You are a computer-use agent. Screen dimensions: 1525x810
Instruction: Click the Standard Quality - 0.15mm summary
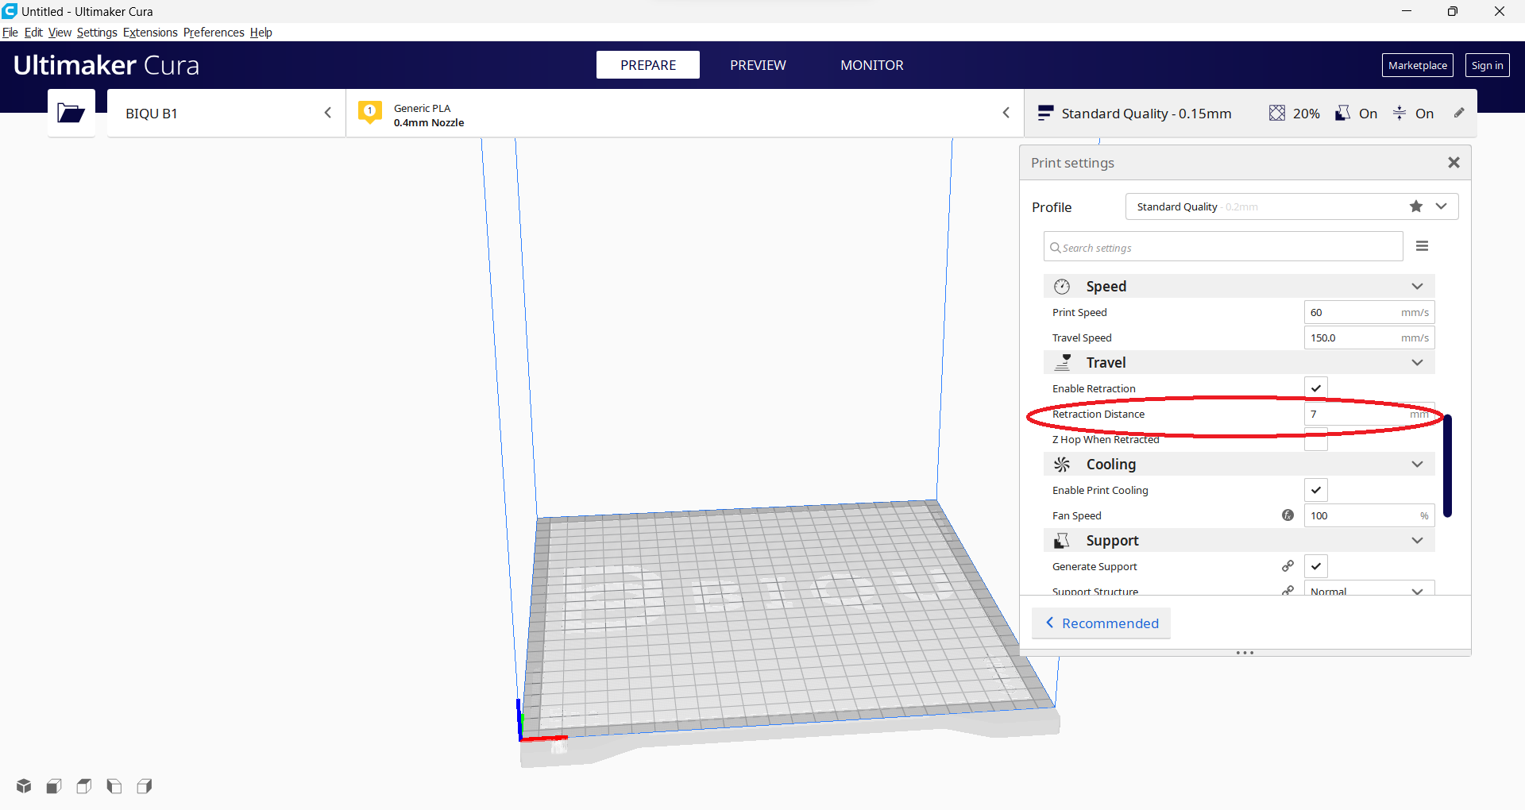1146,114
